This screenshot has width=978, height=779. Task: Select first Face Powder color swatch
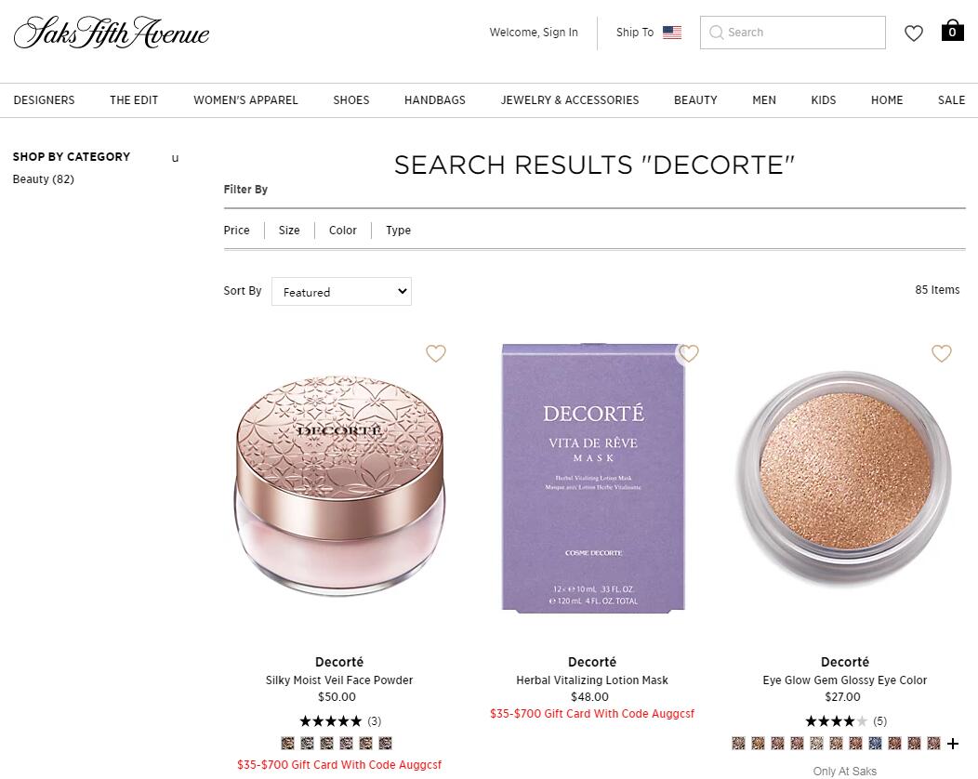287,743
